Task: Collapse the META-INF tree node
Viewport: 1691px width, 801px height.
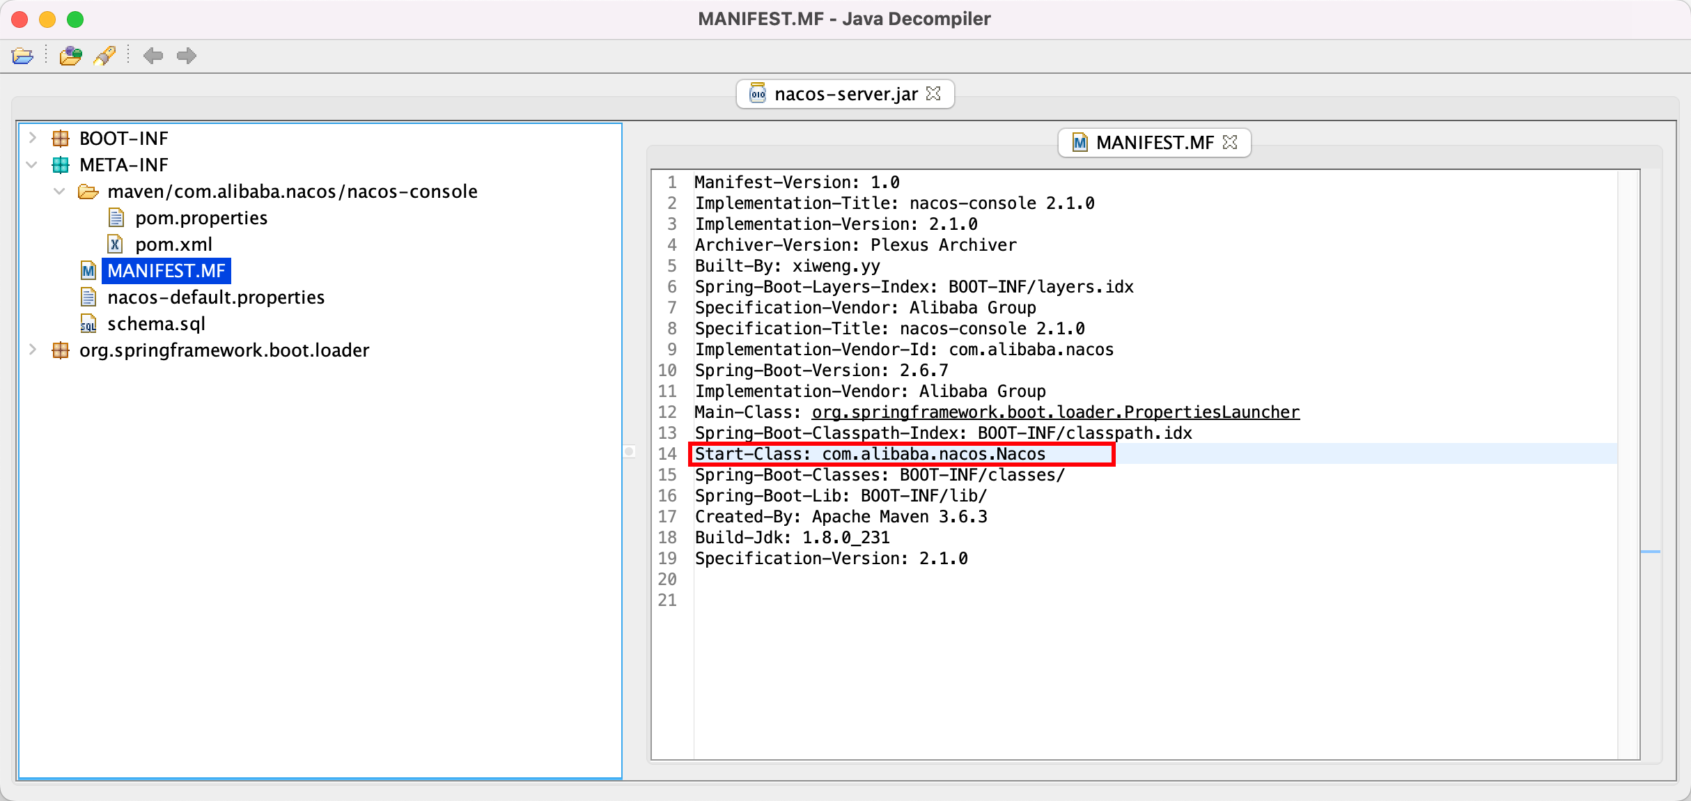Action: pos(32,165)
